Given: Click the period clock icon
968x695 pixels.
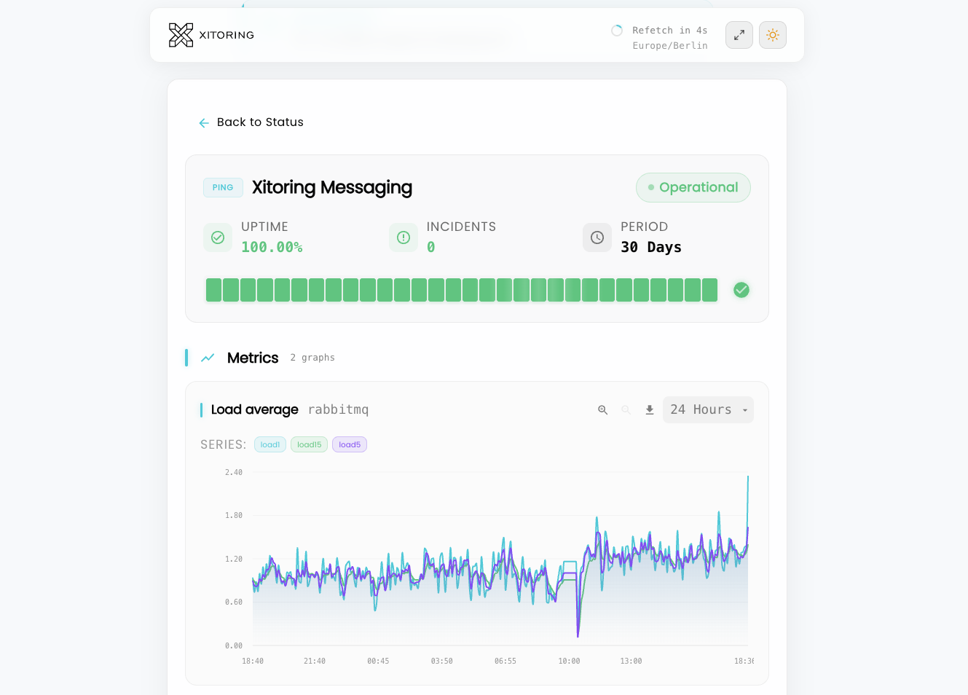Looking at the screenshot, I should pyautogui.click(x=597, y=237).
